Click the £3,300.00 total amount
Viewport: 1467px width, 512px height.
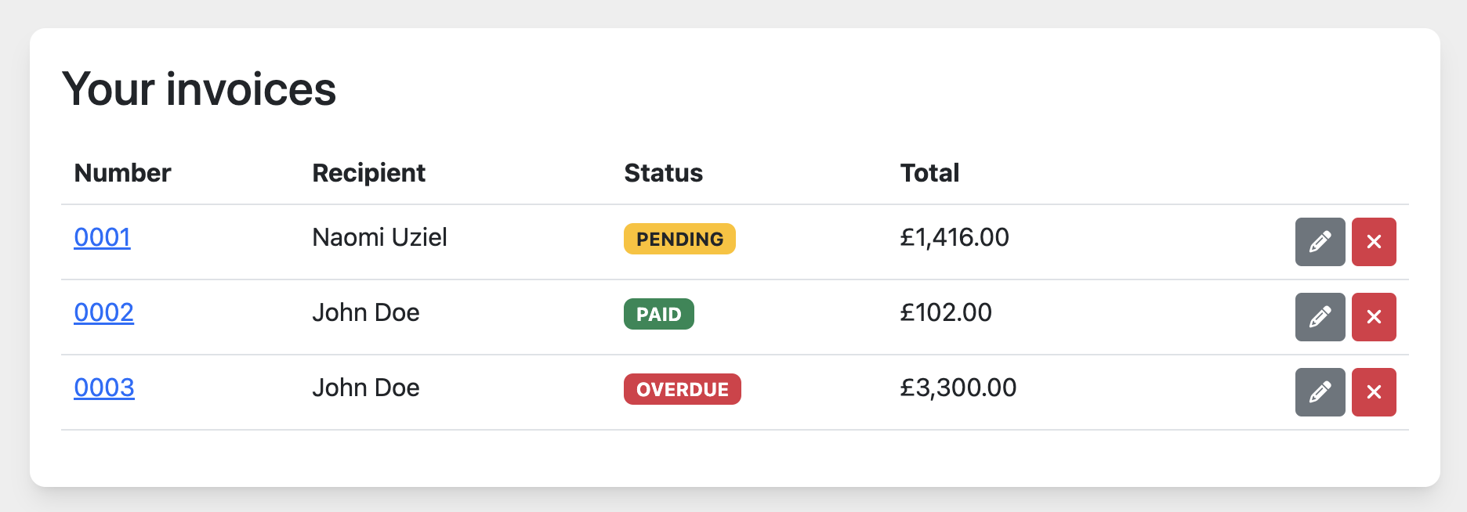[958, 388]
